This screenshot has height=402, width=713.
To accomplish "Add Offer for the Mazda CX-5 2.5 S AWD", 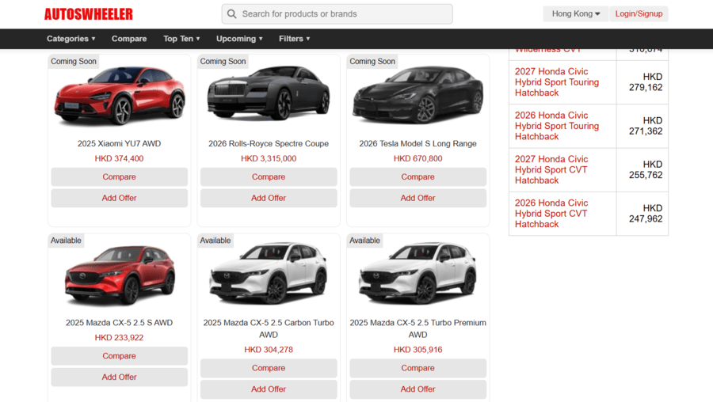I will coord(119,377).
